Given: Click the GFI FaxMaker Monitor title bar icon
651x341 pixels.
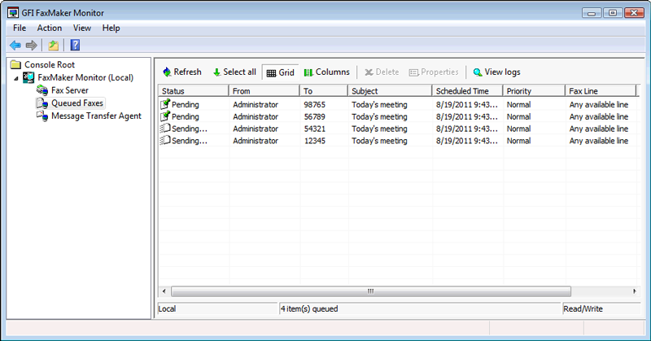Looking at the screenshot, I should (x=13, y=13).
